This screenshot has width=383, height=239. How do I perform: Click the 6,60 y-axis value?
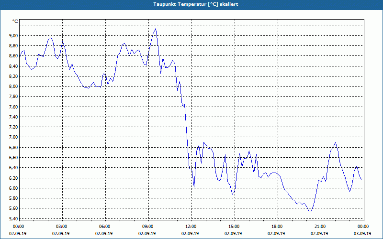pos(13,158)
